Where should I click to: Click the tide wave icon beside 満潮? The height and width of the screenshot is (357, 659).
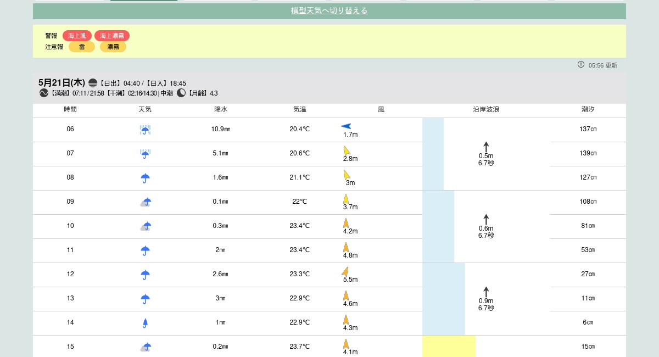44,93
